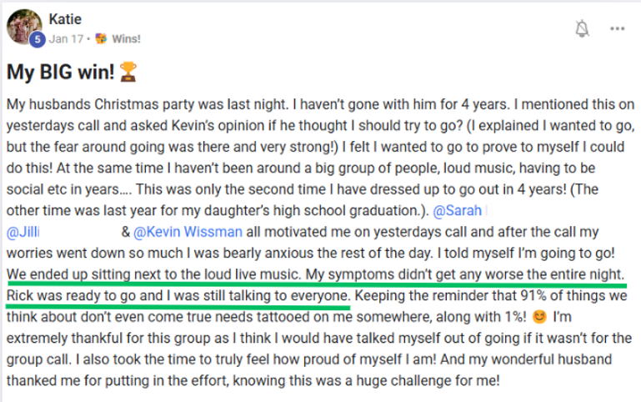Click the trophy emoji beside the title
Image resolution: width=641 pixels, height=402 pixels.
[128, 72]
